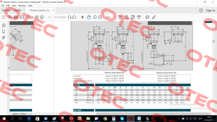
Task: Open Task View on taskbar
Action: click(20, 119)
